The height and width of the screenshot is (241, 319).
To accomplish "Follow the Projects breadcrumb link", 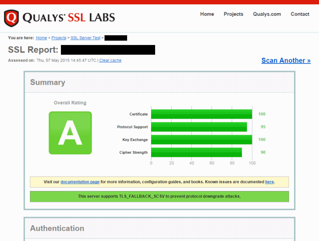I will (59, 38).
